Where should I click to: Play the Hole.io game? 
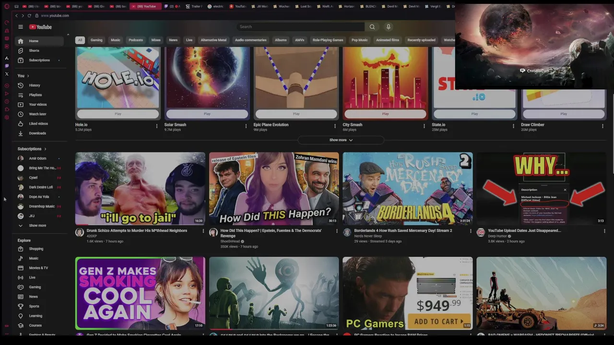[x=118, y=114]
